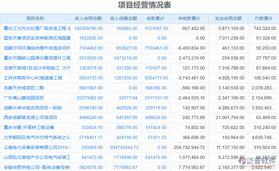Screen dimensions: 279x171
Task: Open 王府井商务中心#2楼遗留工程 project
Action: click(33, 78)
